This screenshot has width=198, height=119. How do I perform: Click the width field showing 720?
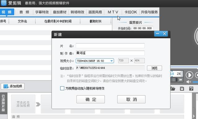[123, 61]
